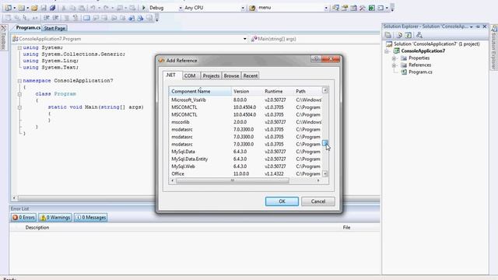Open Start Page via the green toolbar icon
The width and height of the screenshot is (498, 280).
tap(371, 8)
